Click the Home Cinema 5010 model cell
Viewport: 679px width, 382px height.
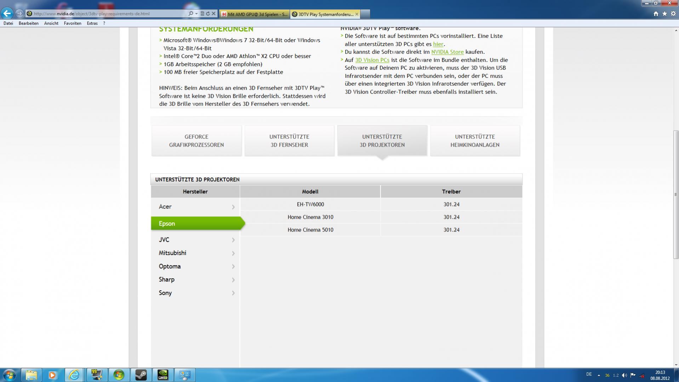pos(310,230)
